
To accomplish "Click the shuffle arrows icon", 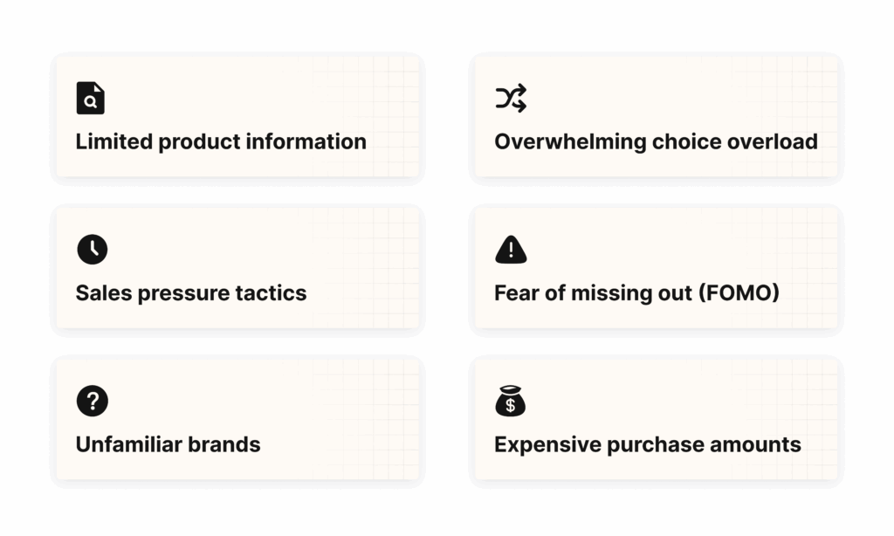I will point(511,98).
